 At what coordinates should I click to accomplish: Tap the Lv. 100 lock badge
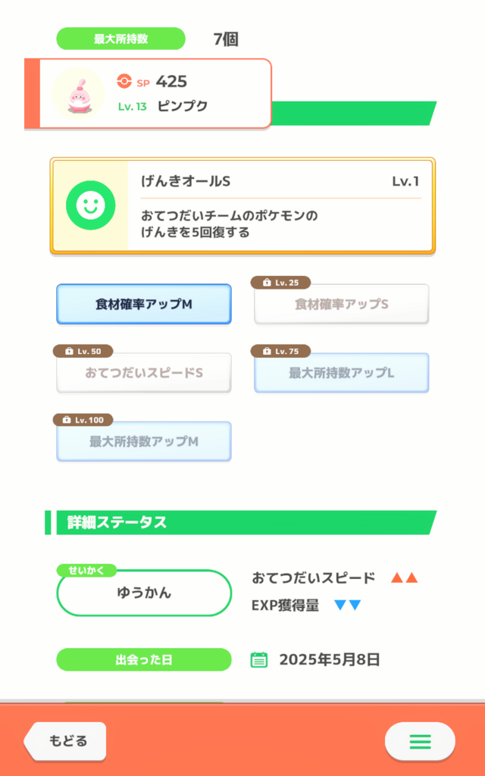coord(83,420)
